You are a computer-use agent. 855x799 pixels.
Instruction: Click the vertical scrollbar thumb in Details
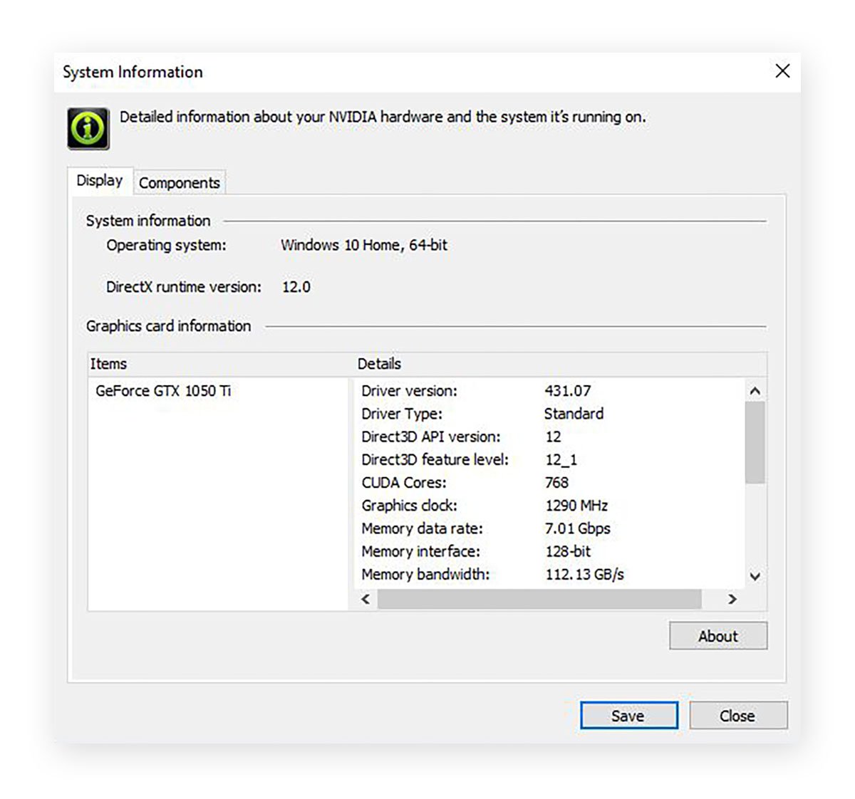click(755, 442)
